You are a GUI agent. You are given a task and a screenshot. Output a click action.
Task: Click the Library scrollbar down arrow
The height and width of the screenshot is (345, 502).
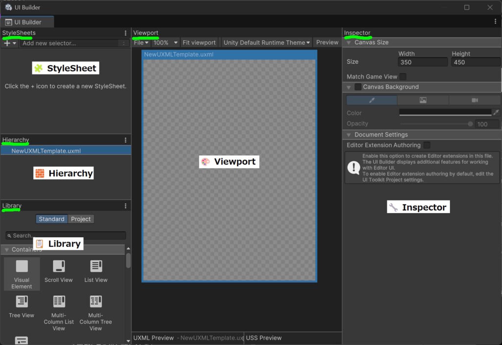128,341
